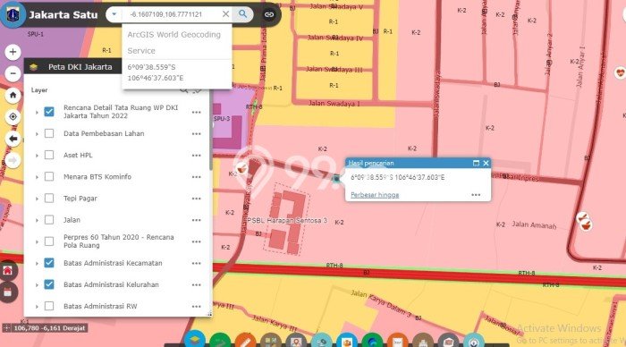Click the Jalan Amanah map label

(534, 224)
